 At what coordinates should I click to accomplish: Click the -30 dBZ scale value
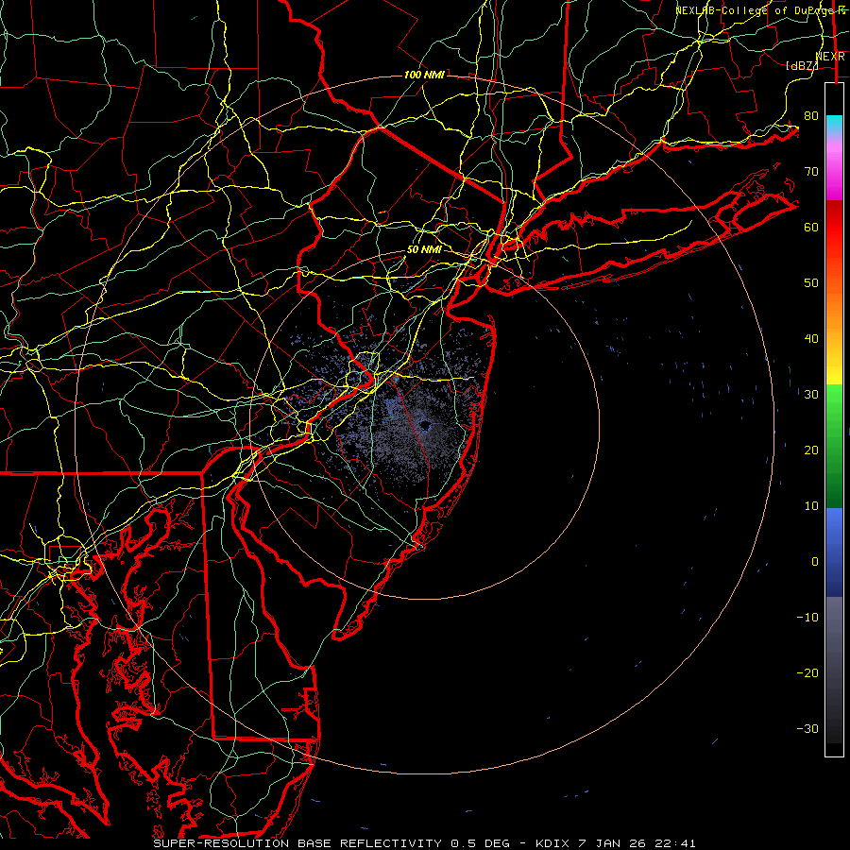[x=807, y=728]
